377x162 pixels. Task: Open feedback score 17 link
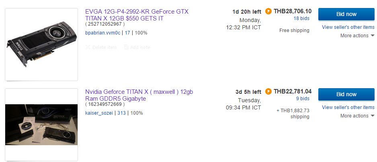pos(126,33)
